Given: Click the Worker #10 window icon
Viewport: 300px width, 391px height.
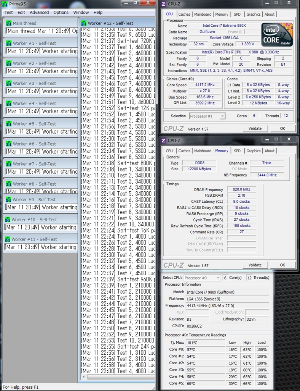Looking at the screenshot, I should (8, 220).
